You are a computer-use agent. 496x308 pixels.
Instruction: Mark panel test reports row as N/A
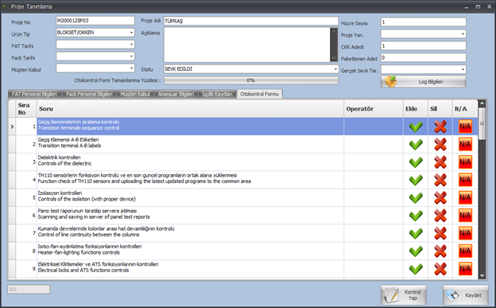tap(465, 215)
